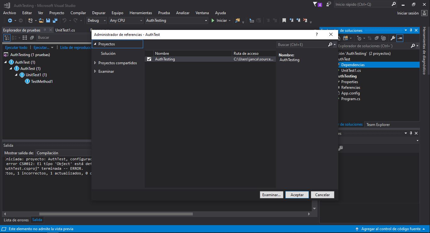Switch to the Lista de errores tab
This screenshot has width=430, height=233.
click(x=16, y=220)
